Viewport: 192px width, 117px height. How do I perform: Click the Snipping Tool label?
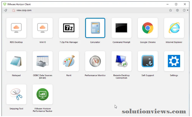[16, 109]
